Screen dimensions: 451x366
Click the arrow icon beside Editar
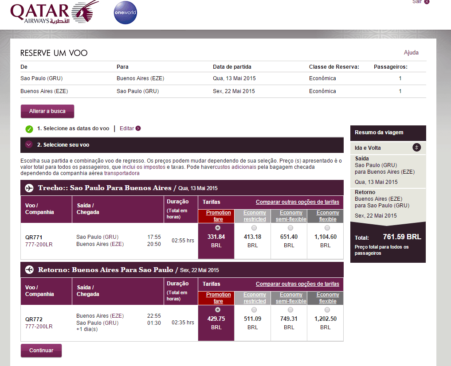(138, 128)
